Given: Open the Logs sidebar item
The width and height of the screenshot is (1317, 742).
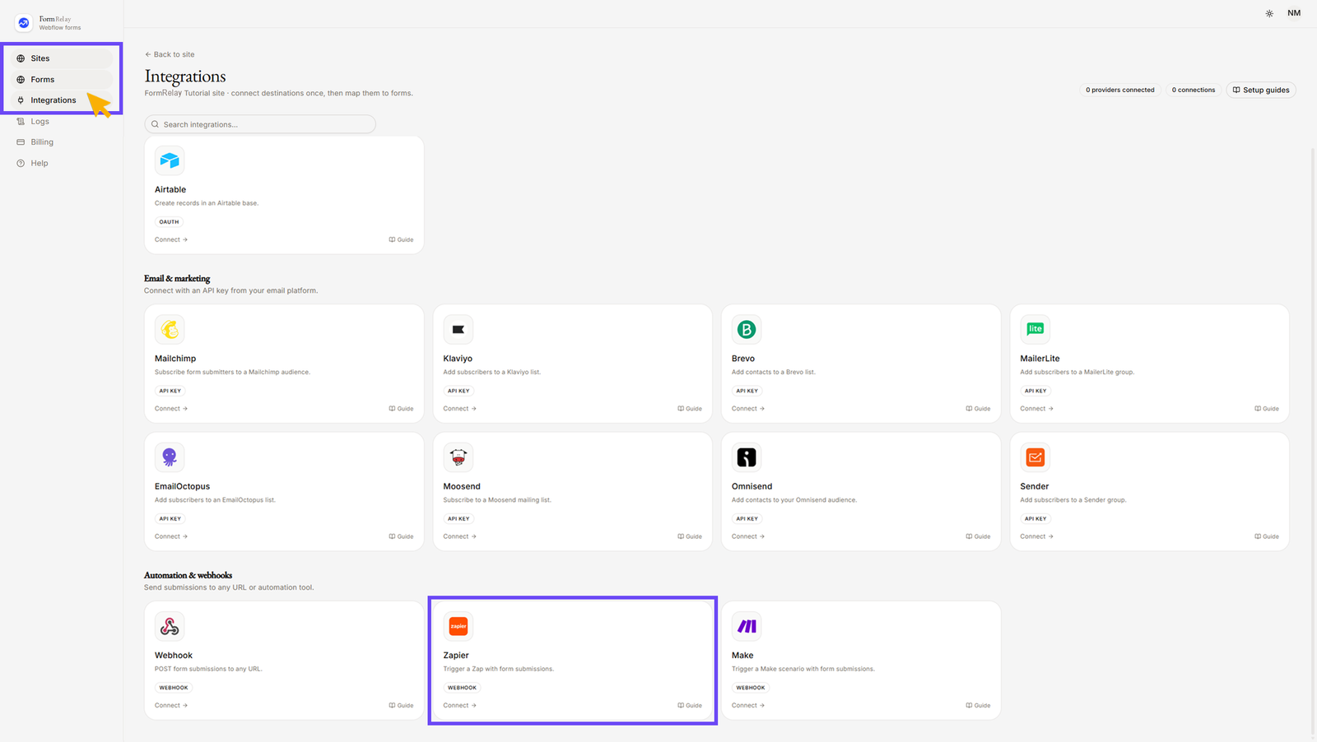Looking at the screenshot, I should coord(61,122).
